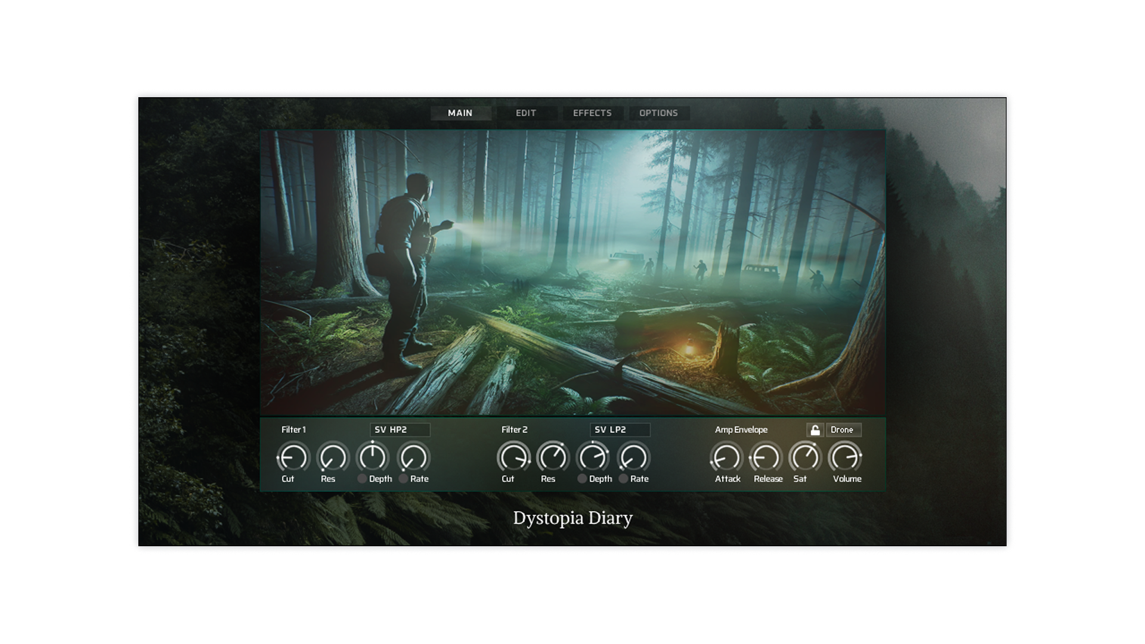Toggle the Filter 1 Depth LED button
The width and height of the screenshot is (1145, 644).
362,479
